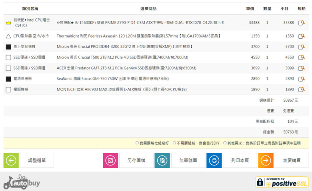Click white square marker beside ACER Predator SSD row

click(x=8, y=68)
